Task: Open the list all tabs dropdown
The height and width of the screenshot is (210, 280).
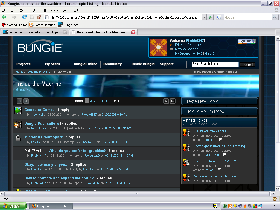Action: (278, 32)
